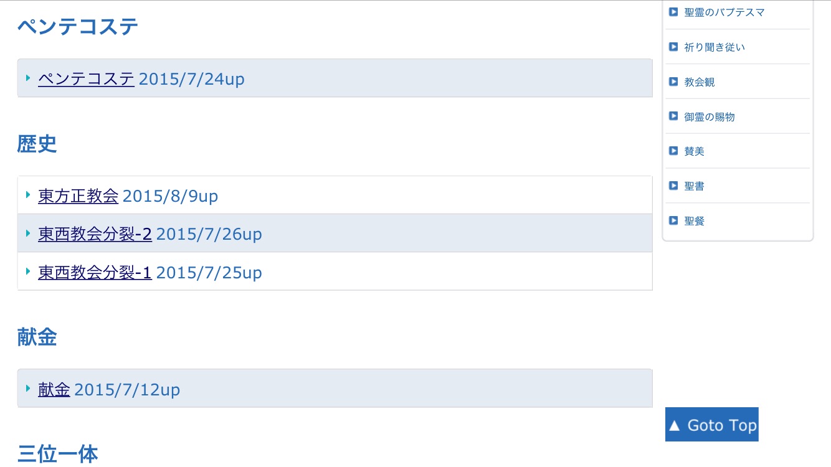831x467 pixels.
Task: Go to 教会観 in the sidebar menu
Action: pyautogui.click(x=699, y=82)
